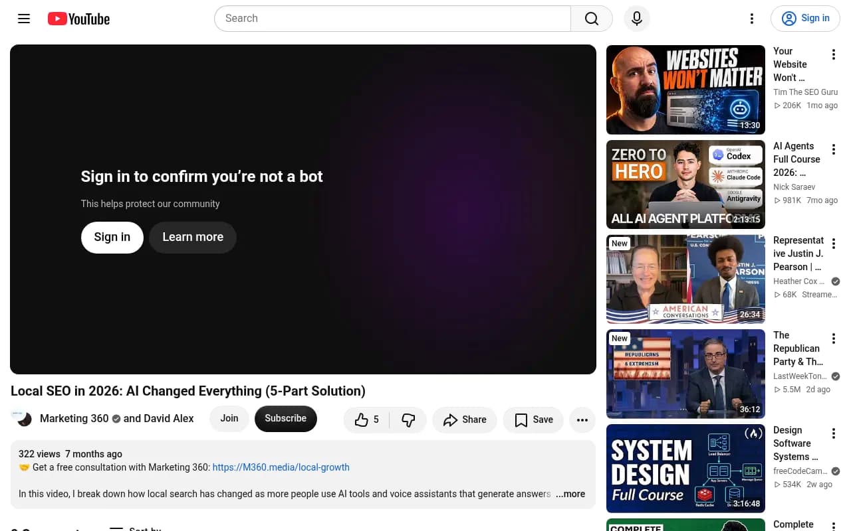Screen dimensions: 851x531
Task: Open the 'Zero to Hero' AI agents thumbnail
Action: pyautogui.click(x=685, y=185)
